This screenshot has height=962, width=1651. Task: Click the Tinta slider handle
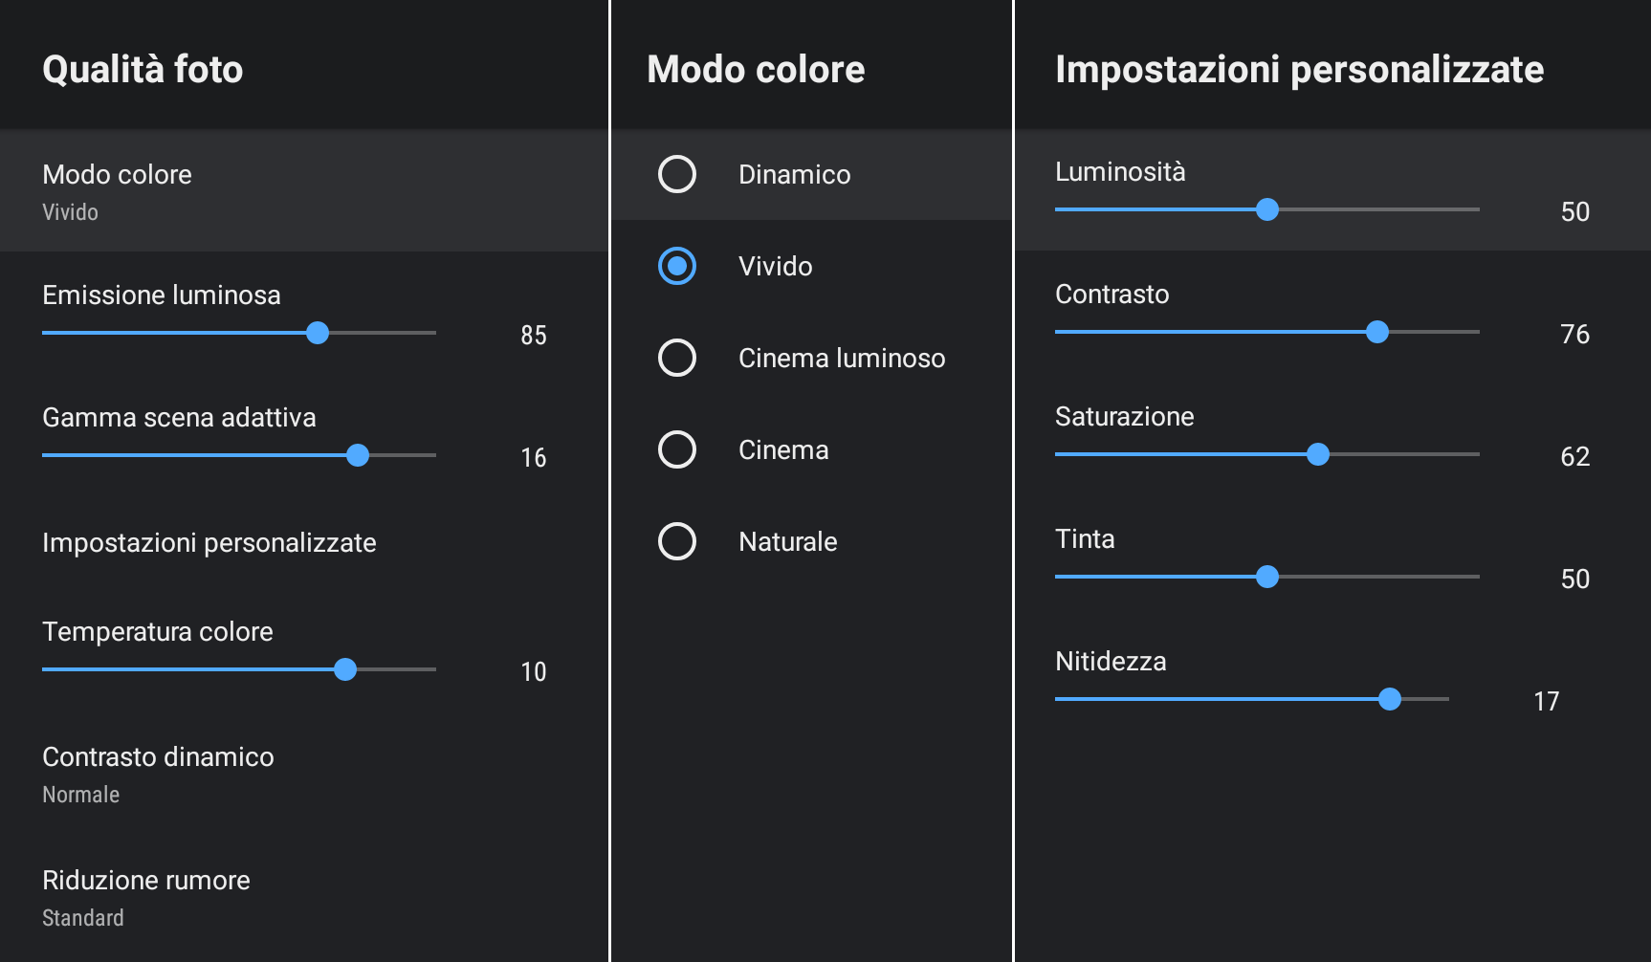pos(1267,577)
